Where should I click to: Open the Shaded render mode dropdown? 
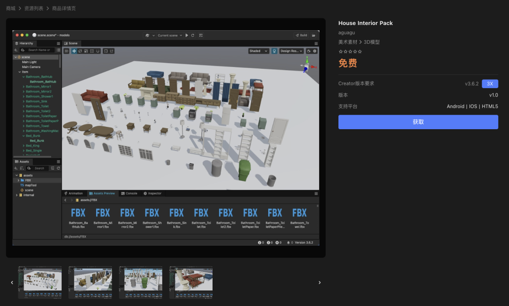coord(259,51)
